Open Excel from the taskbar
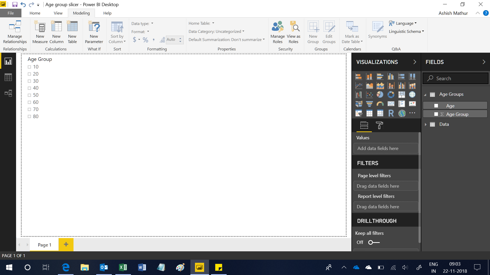 pyautogui.click(x=123, y=267)
